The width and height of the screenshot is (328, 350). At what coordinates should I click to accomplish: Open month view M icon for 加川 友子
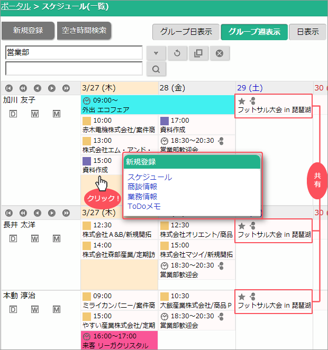(57, 114)
